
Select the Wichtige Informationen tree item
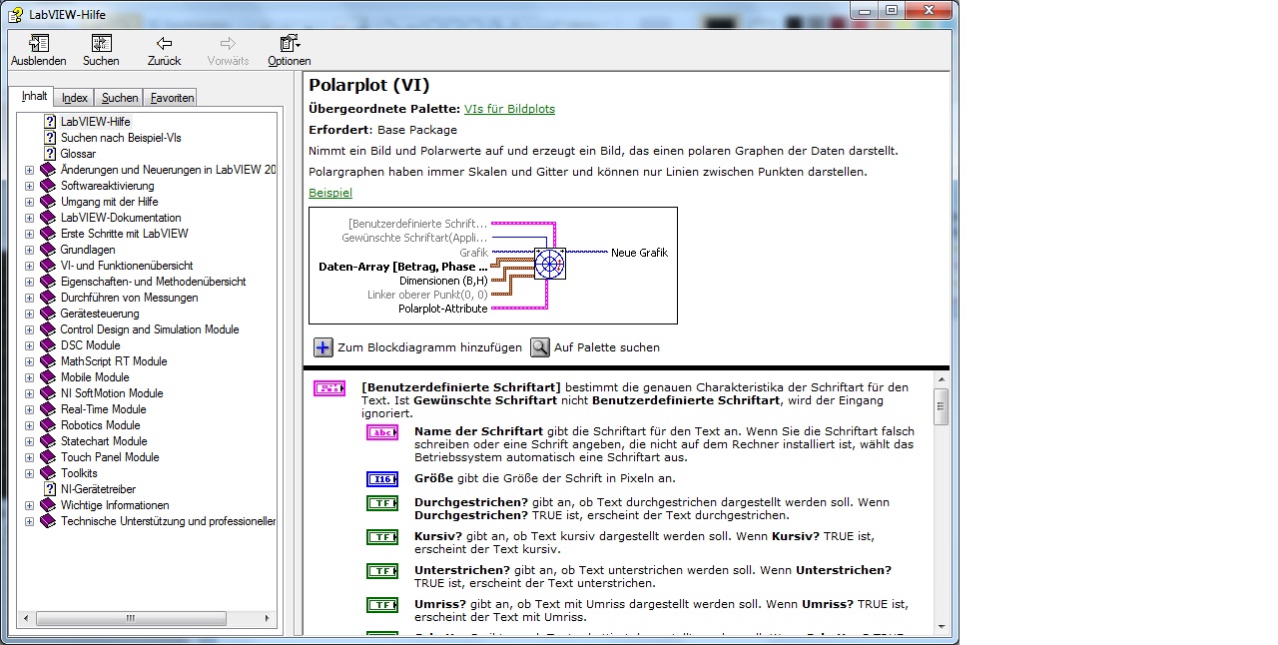point(115,505)
